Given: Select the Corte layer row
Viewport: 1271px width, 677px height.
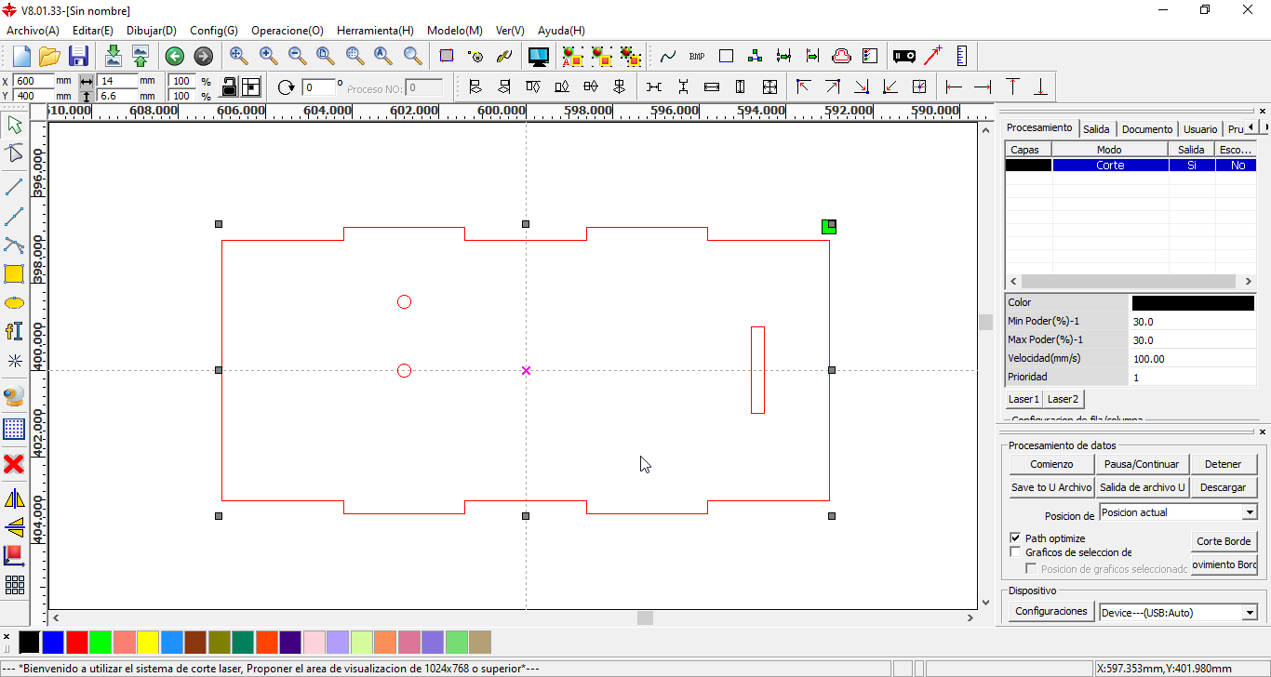Looking at the screenshot, I should click(x=1131, y=166).
